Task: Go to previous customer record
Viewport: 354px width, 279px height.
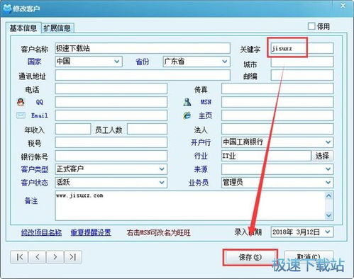Action: pos(37,257)
